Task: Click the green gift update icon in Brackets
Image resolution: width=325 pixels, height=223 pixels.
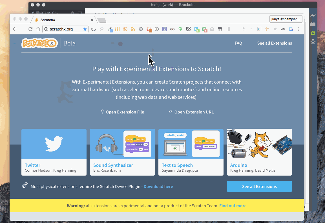Action: click(313, 32)
